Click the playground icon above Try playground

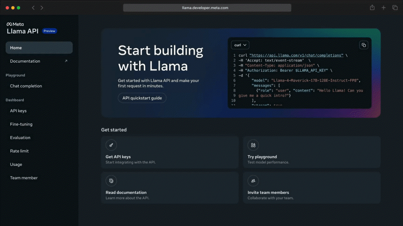click(253, 145)
